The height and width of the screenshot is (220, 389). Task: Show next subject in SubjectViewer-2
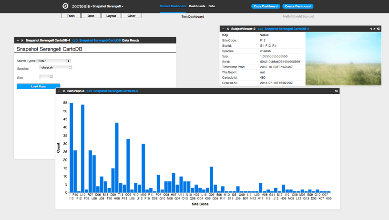(374, 29)
